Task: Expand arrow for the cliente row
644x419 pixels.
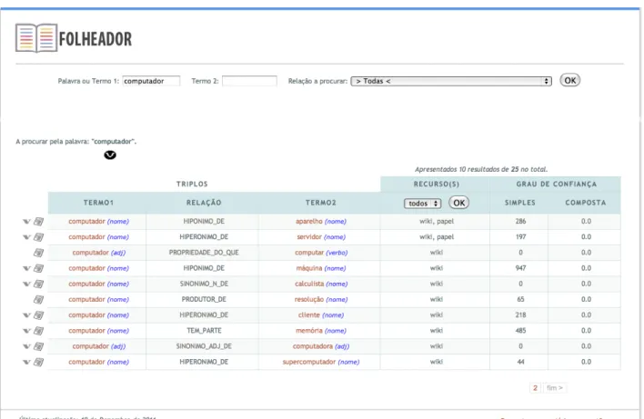Action: pyautogui.click(x=26, y=315)
